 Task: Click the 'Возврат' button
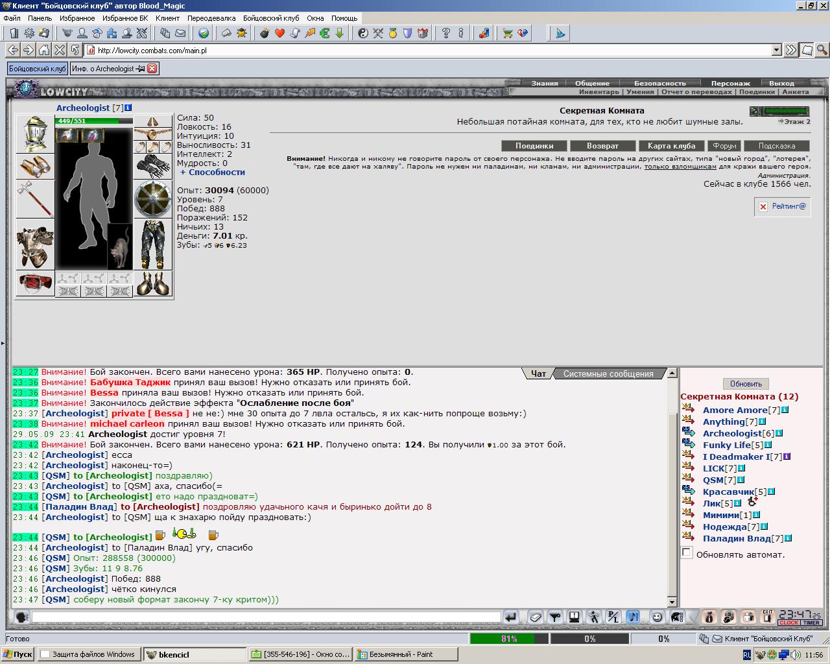(602, 146)
